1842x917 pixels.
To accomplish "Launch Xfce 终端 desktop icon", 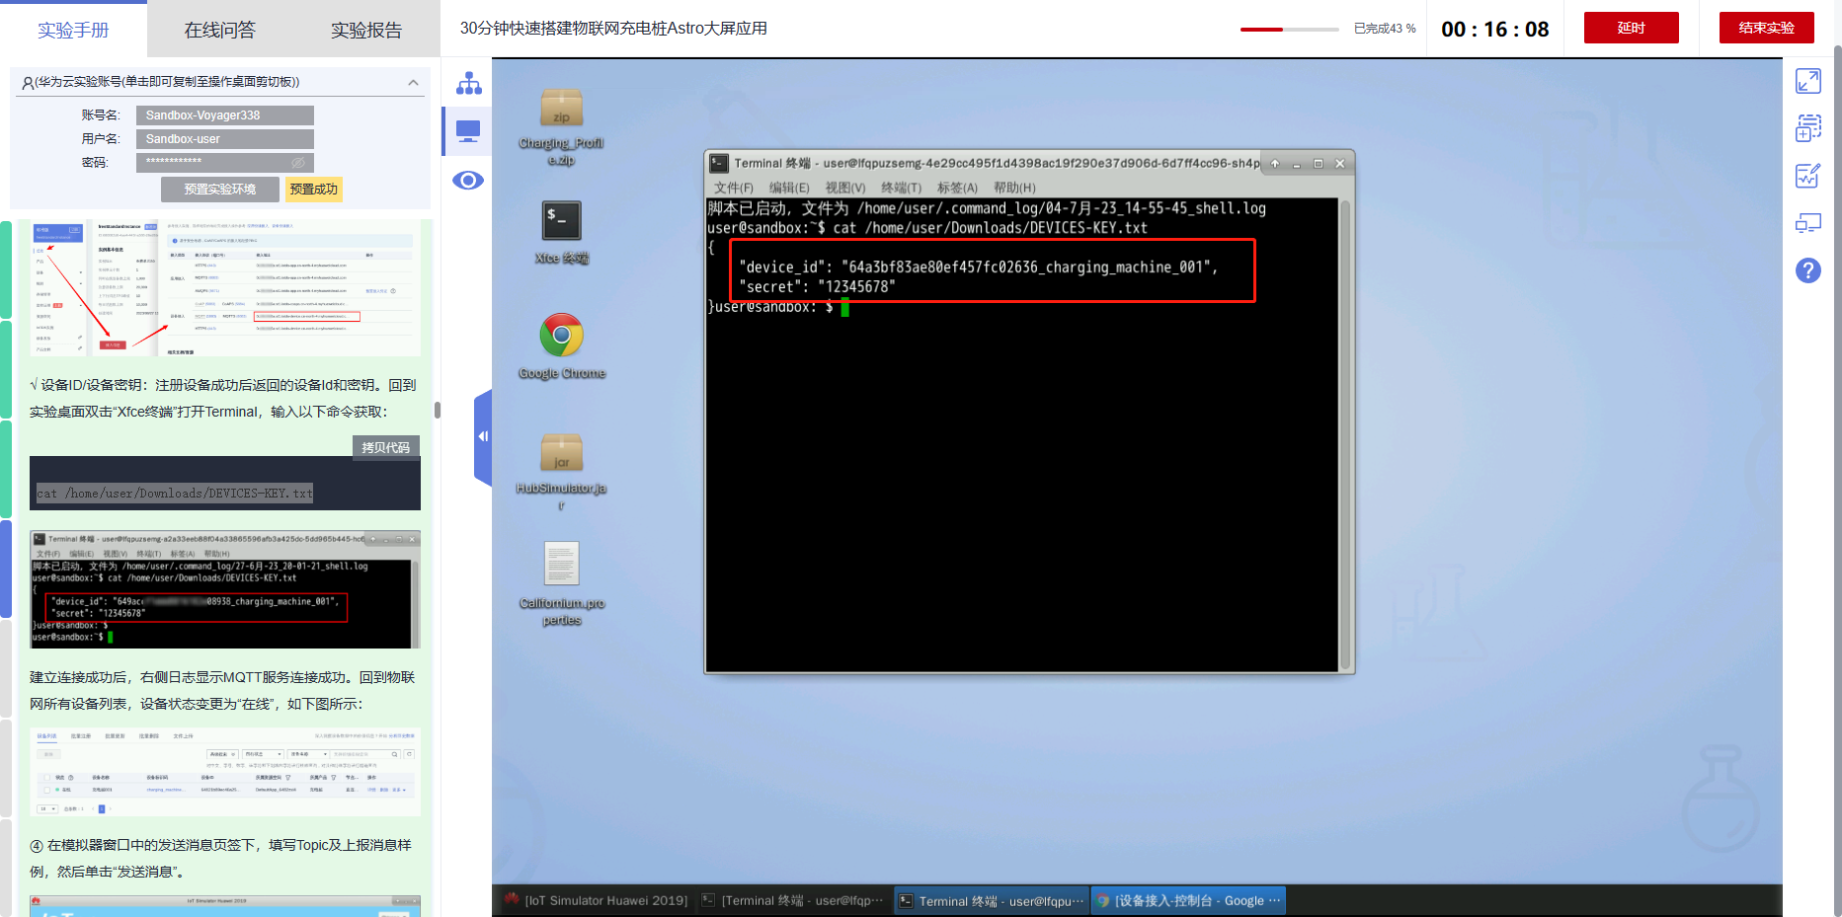I will point(561,233).
